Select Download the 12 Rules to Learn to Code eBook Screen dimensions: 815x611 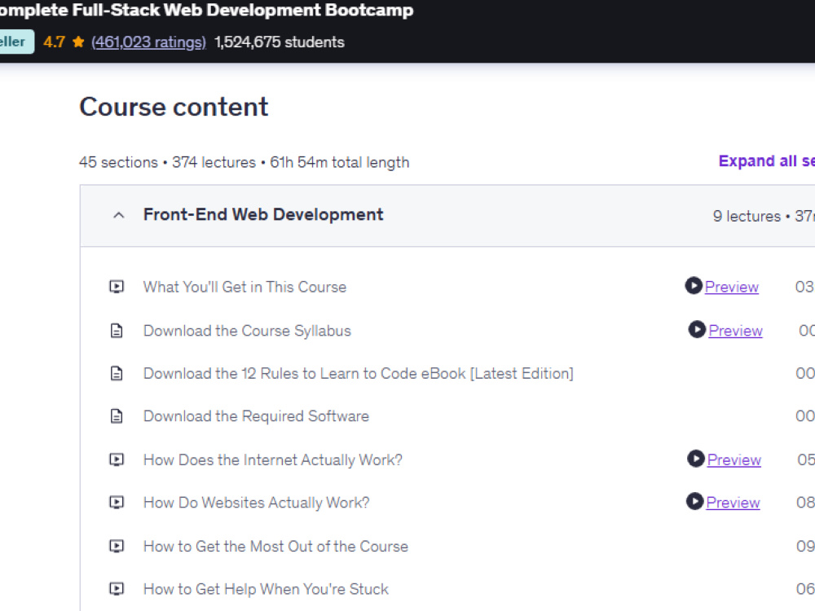point(358,374)
